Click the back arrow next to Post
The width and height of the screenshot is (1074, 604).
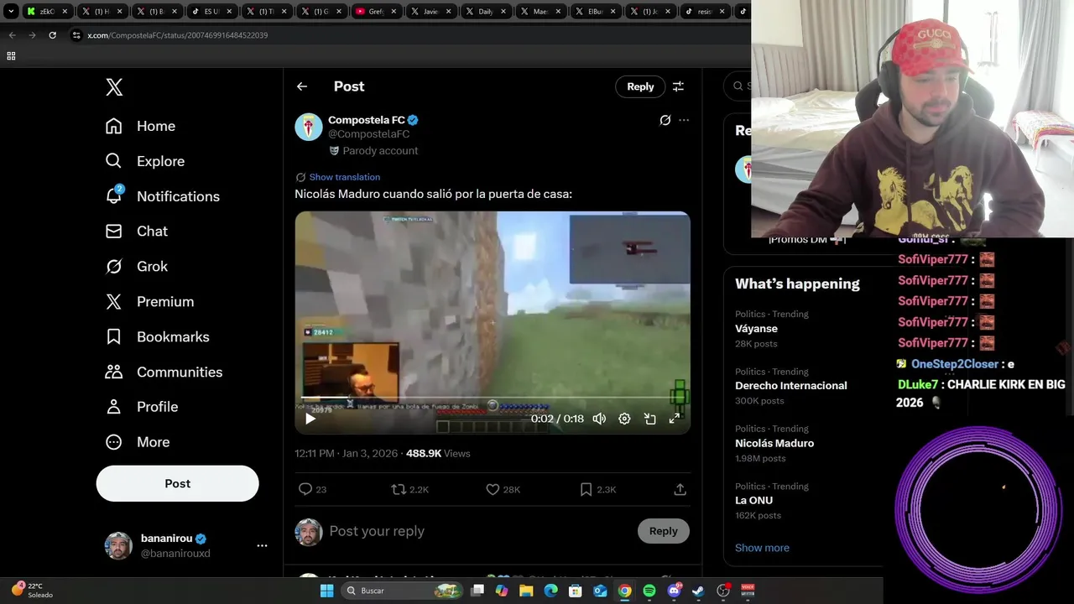pos(302,86)
